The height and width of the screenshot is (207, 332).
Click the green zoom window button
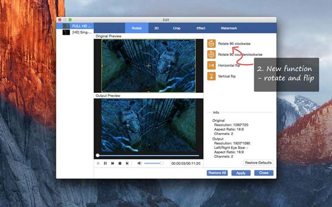(70, 20)
